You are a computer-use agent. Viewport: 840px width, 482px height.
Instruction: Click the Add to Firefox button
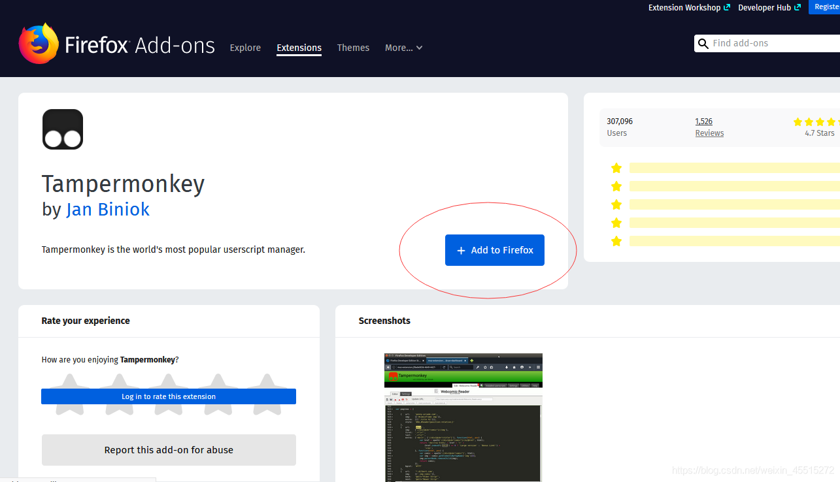point(495,250)
